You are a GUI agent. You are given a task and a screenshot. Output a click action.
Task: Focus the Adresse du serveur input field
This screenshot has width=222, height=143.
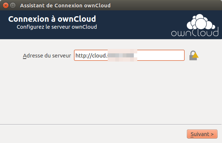(x=129, y=55)
